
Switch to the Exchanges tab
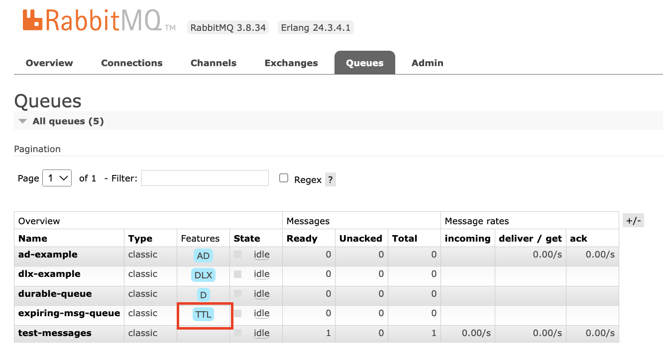[x=291, y=63]
